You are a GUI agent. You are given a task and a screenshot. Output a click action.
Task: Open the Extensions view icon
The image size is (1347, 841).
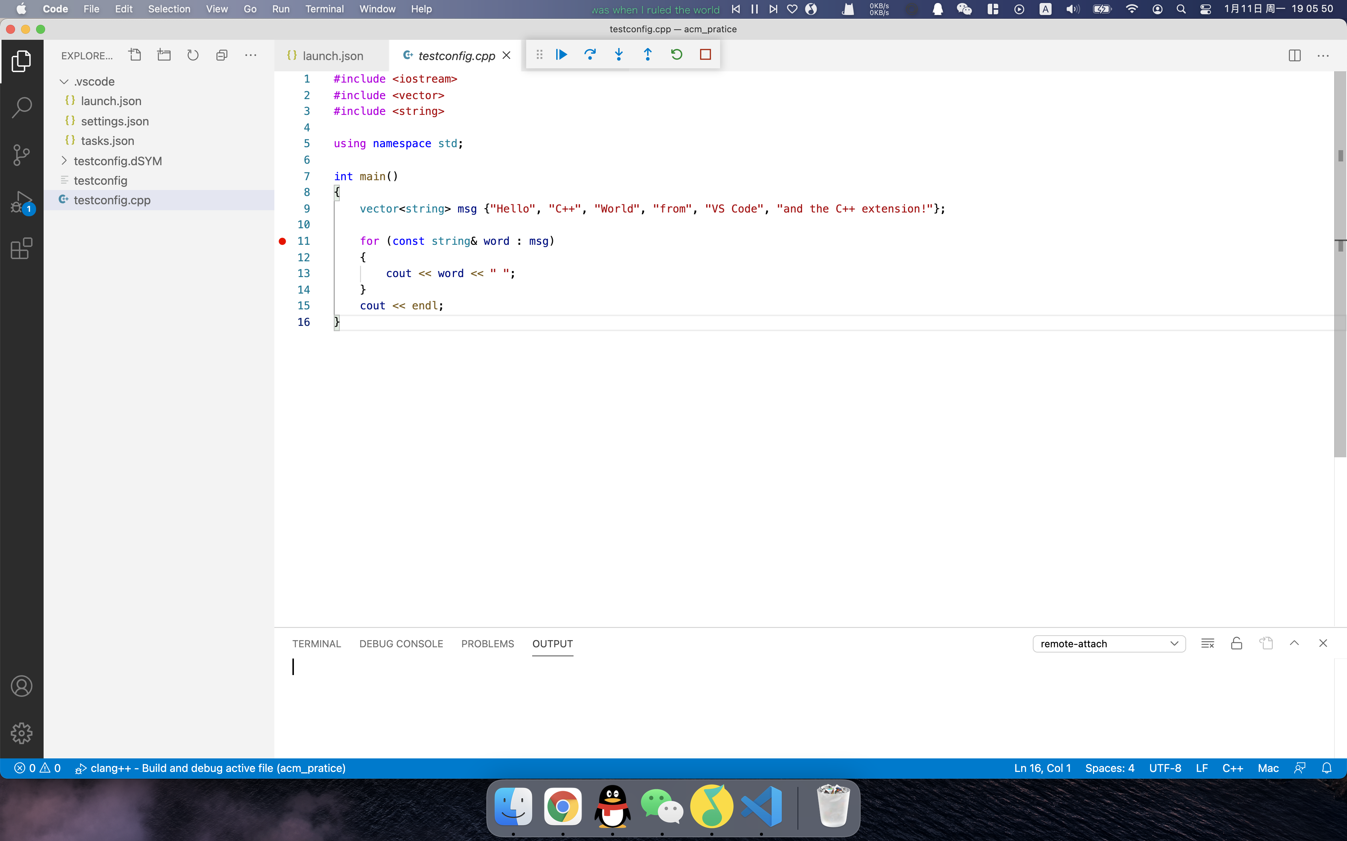pos(22,248)
